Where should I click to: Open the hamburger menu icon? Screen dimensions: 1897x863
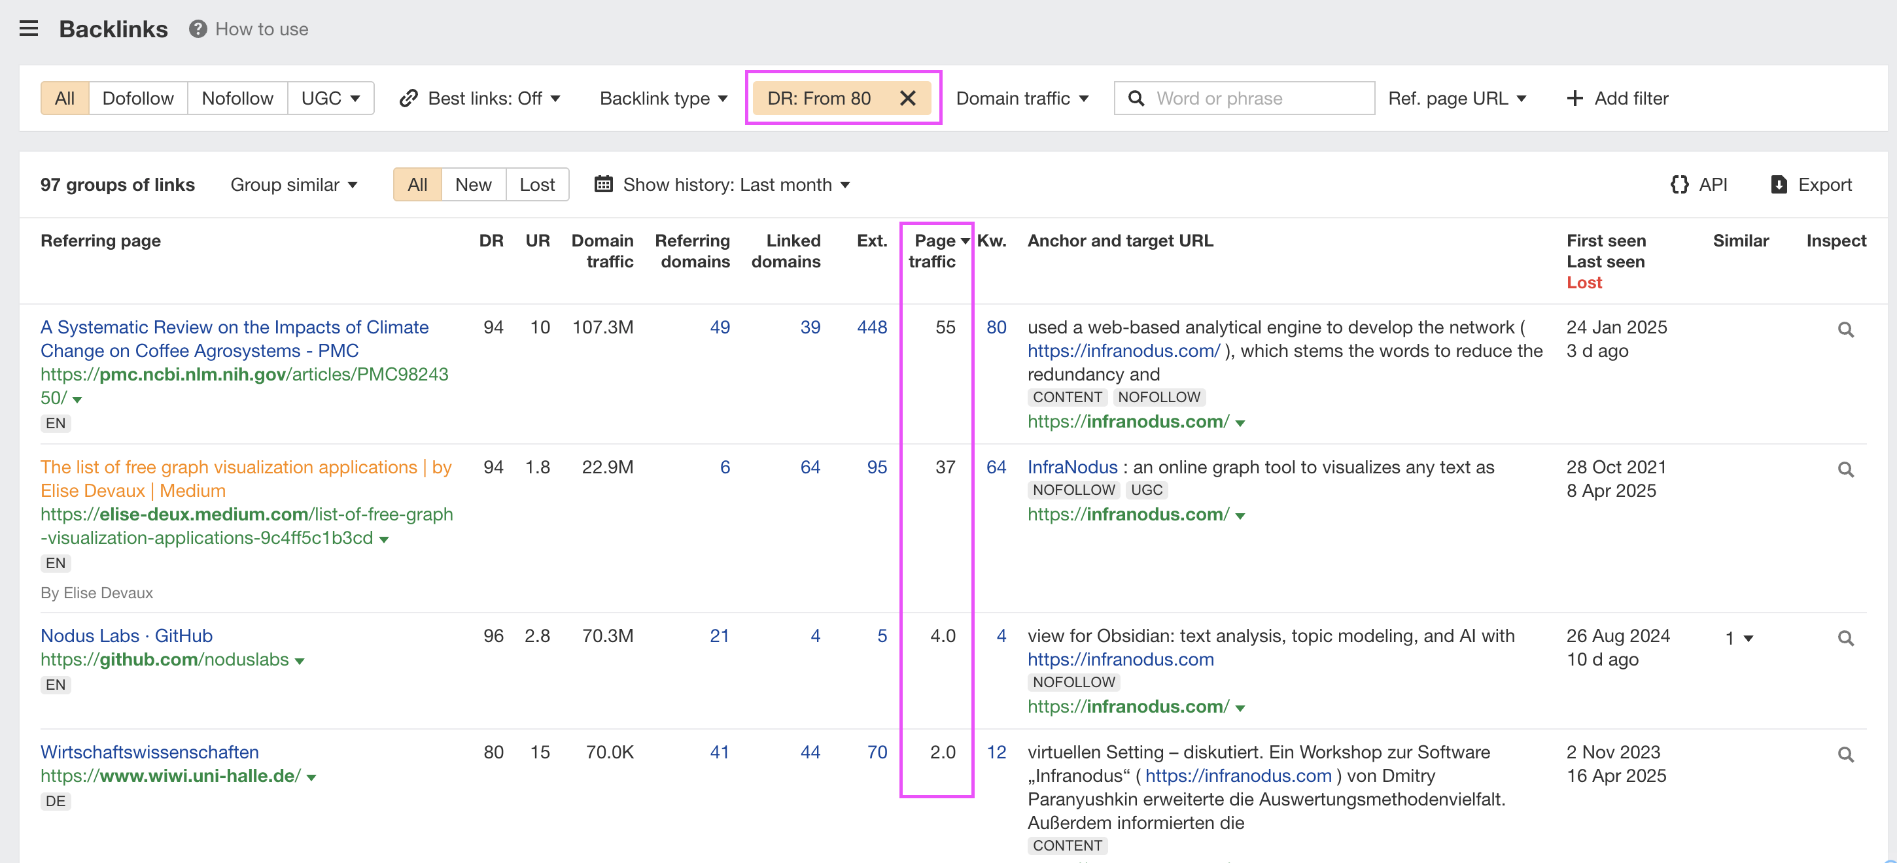(29, 29)
